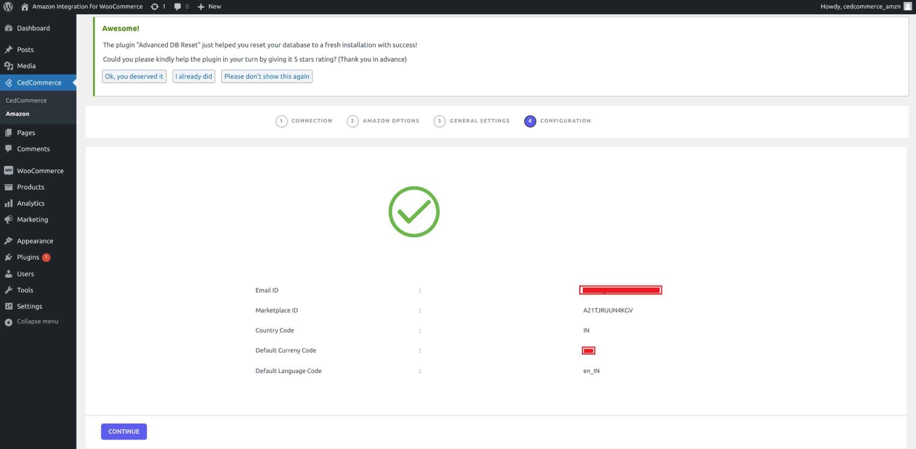
Task: Click the 'Default Curreny Code' label
Action: (285, 350)
